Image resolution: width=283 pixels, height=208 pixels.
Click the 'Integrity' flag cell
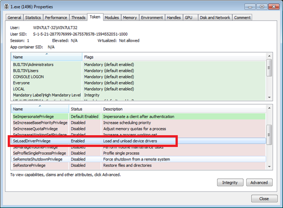(92, 95)
